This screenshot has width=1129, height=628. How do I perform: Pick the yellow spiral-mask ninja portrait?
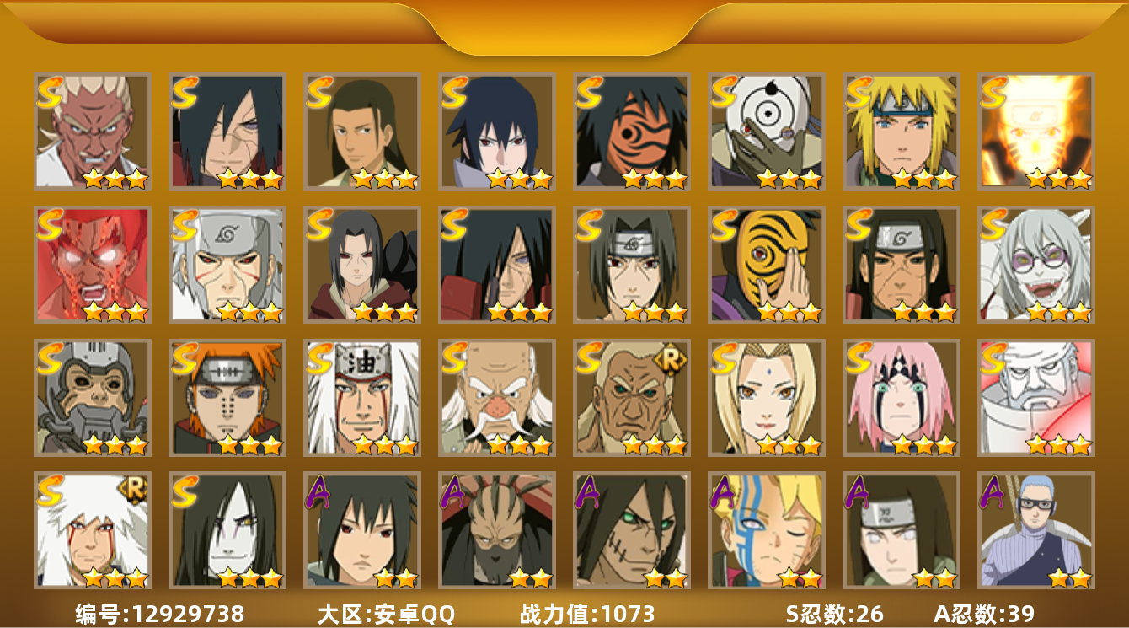tap(766, 264)
